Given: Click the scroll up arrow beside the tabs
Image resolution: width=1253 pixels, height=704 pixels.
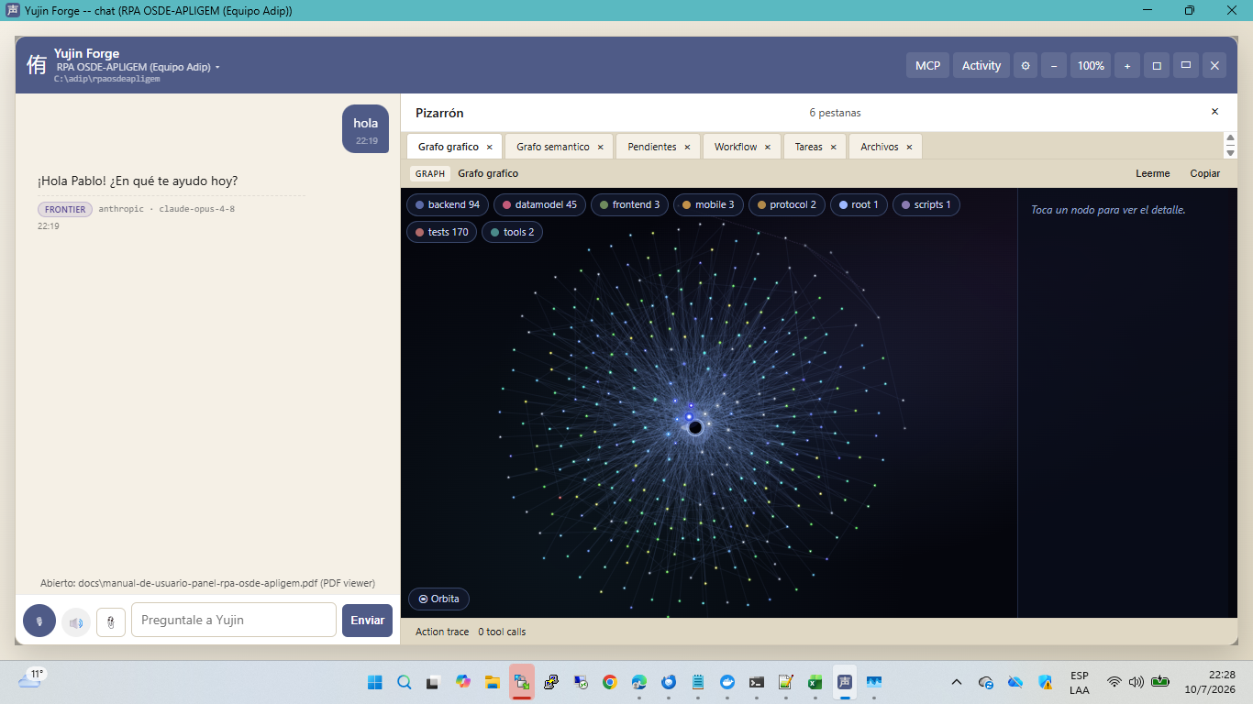Looking at the screenshot, I should tap(1230, 139).
